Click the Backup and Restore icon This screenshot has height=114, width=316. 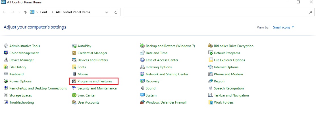coord(142,46)
